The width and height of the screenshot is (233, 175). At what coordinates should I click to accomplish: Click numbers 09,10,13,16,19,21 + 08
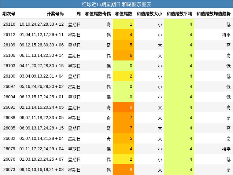[42, 170]
